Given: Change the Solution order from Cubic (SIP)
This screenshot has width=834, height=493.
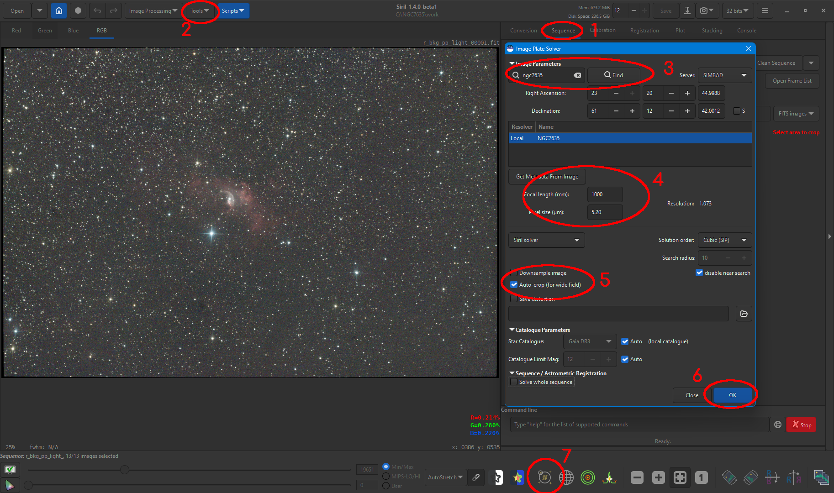Looking at the screenshot, I should pyautogui.click(x=724, y=240).
